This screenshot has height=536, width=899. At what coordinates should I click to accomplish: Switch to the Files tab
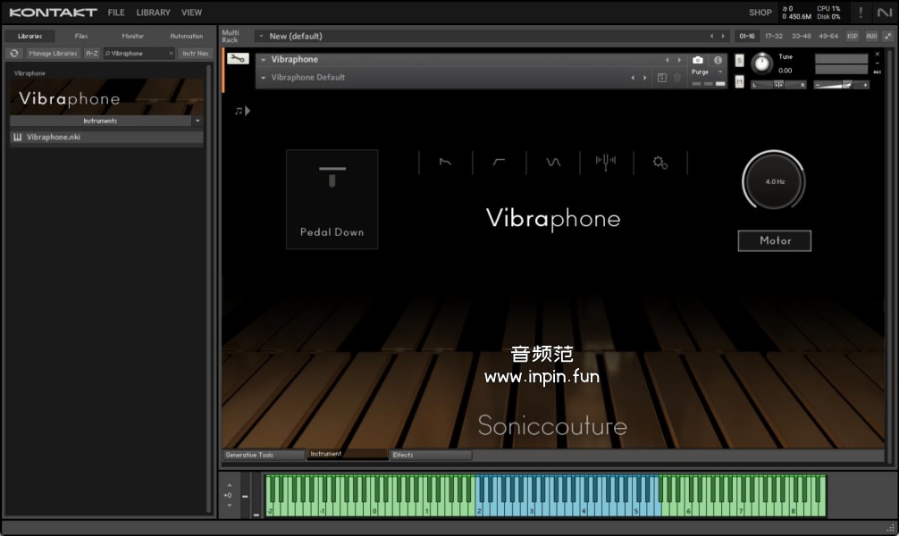coord(81,37)
